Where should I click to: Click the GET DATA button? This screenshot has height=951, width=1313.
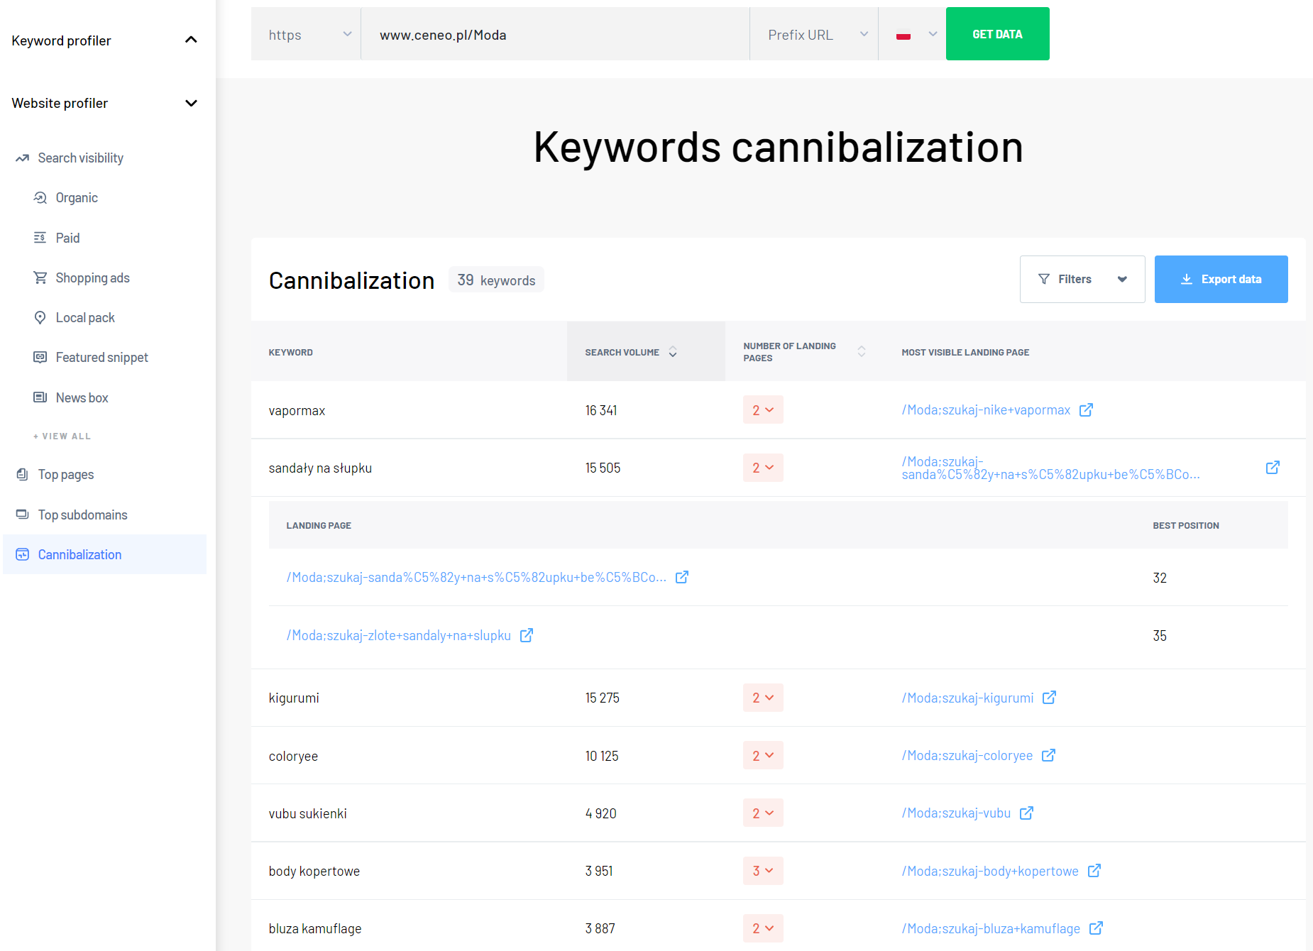pos(997,33)
